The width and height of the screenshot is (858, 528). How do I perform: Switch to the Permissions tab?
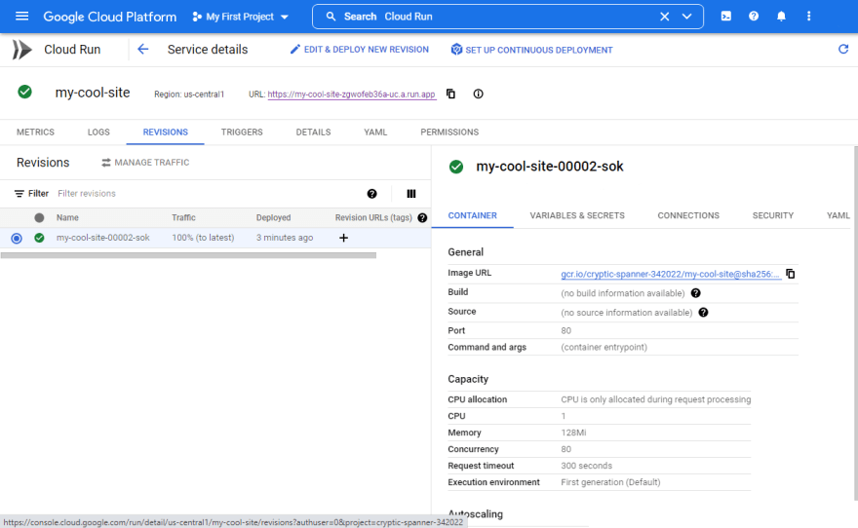(x=449, y=132)
